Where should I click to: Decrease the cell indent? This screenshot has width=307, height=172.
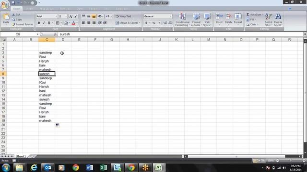coord(100,23)
